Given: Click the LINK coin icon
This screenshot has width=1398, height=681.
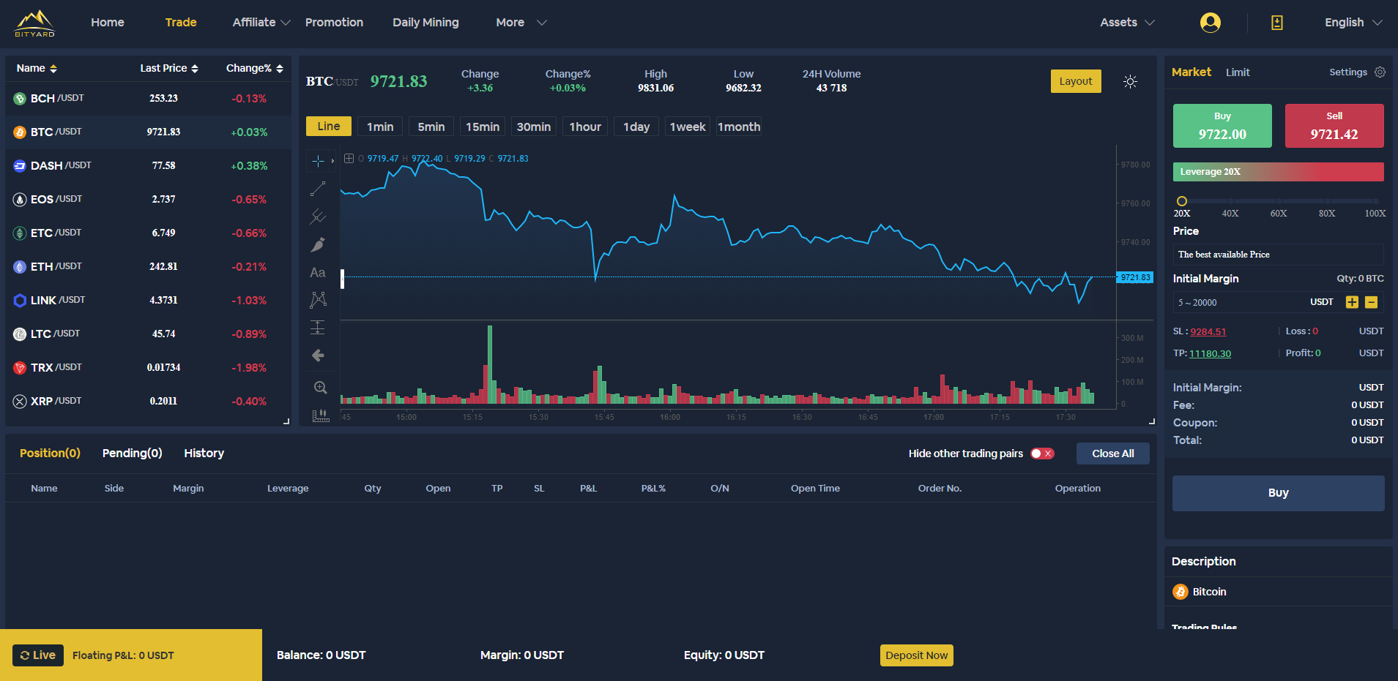Looking at the screenshot, I should [x=20, y=301].
